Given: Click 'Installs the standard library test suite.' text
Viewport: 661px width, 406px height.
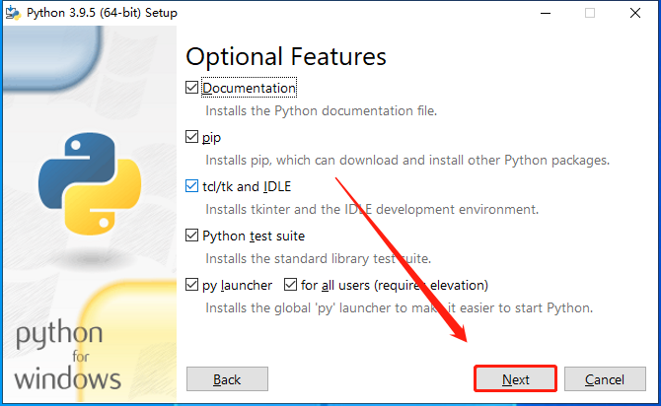Looking at the screenshot, I should tap(319, 258).
